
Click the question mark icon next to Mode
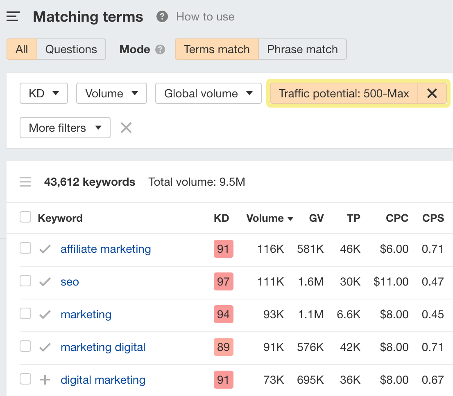point(161,49)
